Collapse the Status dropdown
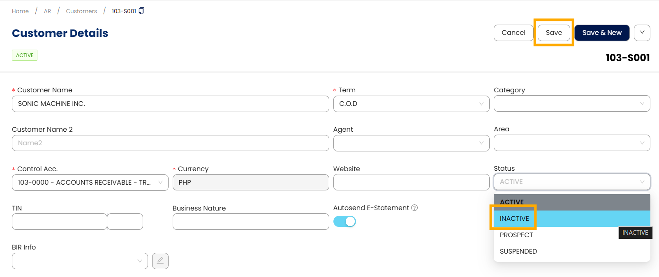 (x=572, y=182)
